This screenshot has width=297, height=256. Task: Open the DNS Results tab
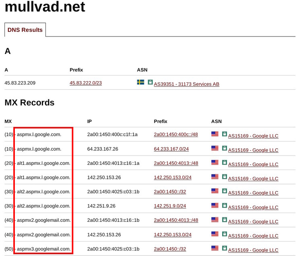point(25,30)
